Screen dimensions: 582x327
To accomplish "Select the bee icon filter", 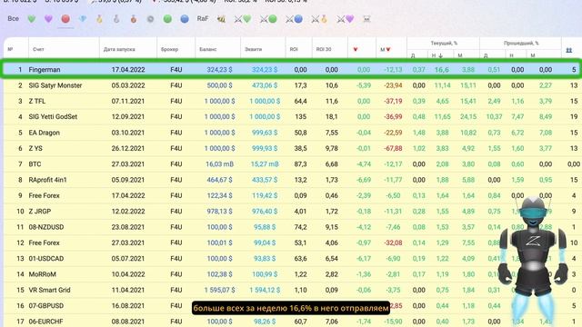I will [x=221, y=19].
